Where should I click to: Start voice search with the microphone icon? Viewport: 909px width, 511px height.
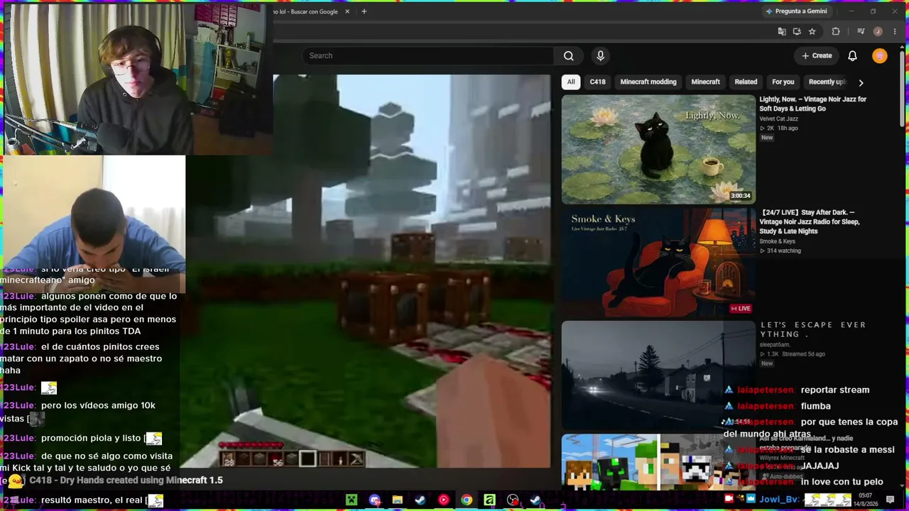coord(601,56)
